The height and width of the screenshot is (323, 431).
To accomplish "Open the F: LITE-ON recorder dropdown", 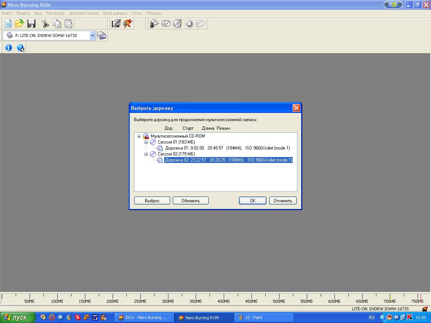I will point(92,36).
